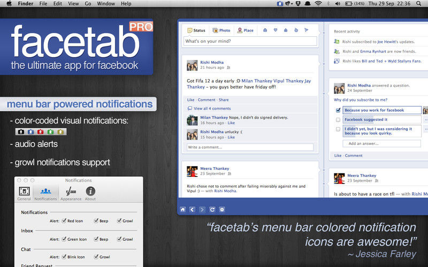Click the Wi-Fi status icon
Image resolution: width=428 pixels, height=267 pixels.
[x=318, y=4]
